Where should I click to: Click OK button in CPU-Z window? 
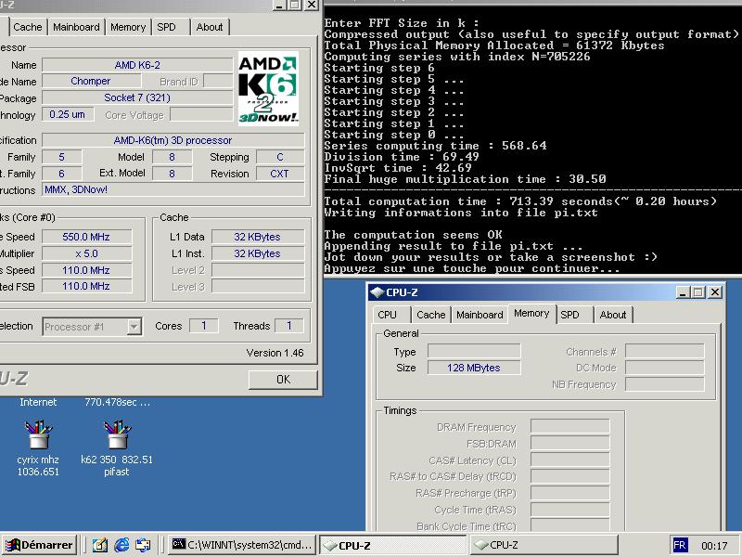[x=283, y=380]
